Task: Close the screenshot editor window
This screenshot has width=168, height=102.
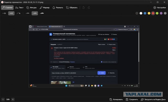Action: (x=164, y=2)
